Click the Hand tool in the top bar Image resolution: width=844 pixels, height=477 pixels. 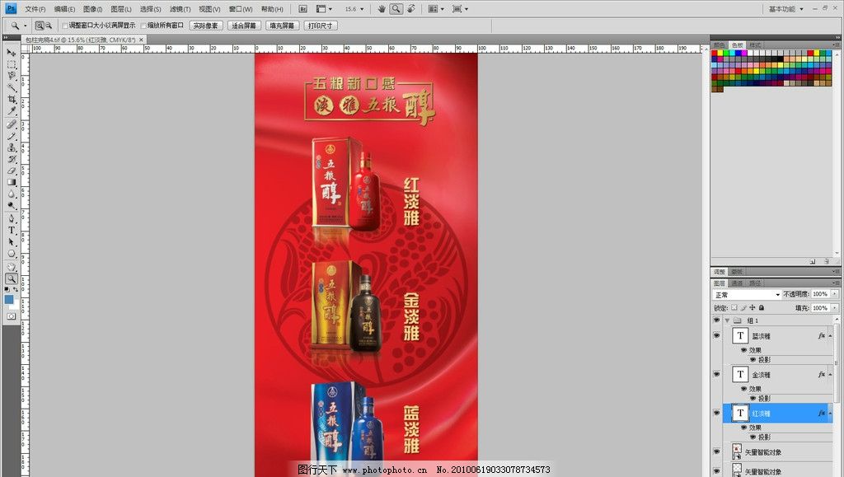point(382,9)
